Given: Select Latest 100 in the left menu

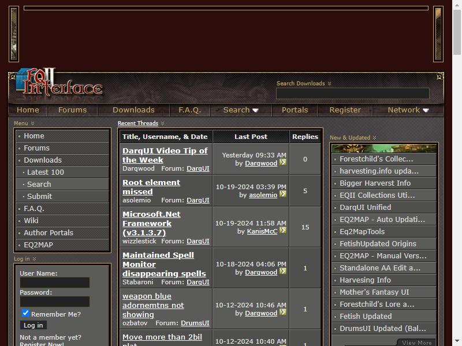Looking at the screenshot, I should 62,172.
